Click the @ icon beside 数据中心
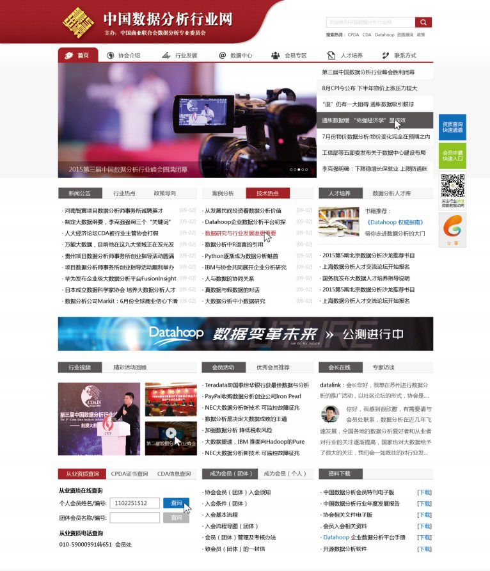This screenshot has width=490, height=571. point(222,55)
